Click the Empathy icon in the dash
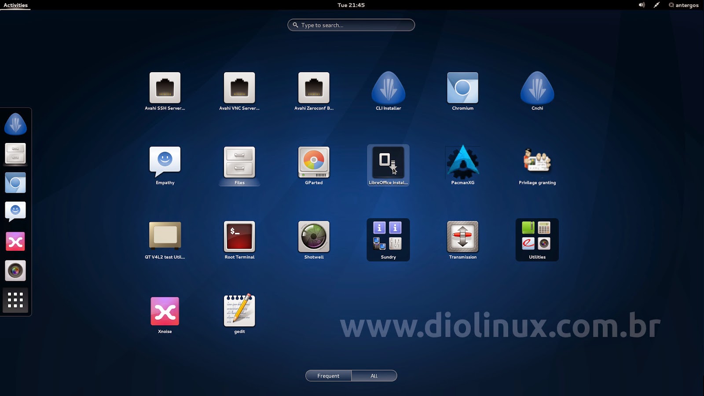704x396 pixels. (15, 212)
